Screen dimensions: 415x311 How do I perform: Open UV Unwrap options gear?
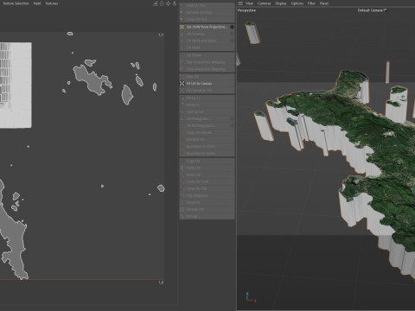pos(232,34)
